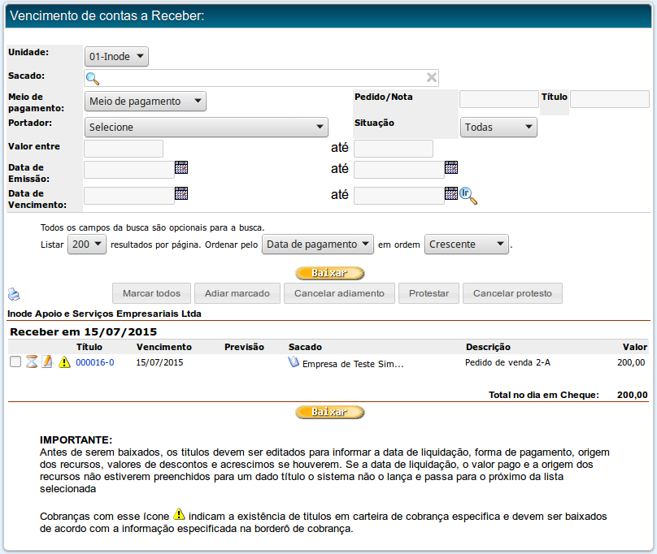The image size is (657, 554).
Task: Expand the Portador 'Selecione' dropdown
Action: (206, 127)
